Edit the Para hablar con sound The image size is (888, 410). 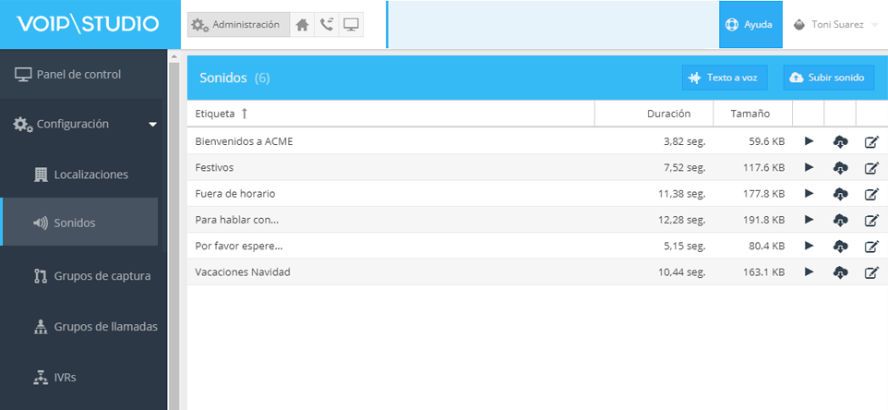[870, 221]
